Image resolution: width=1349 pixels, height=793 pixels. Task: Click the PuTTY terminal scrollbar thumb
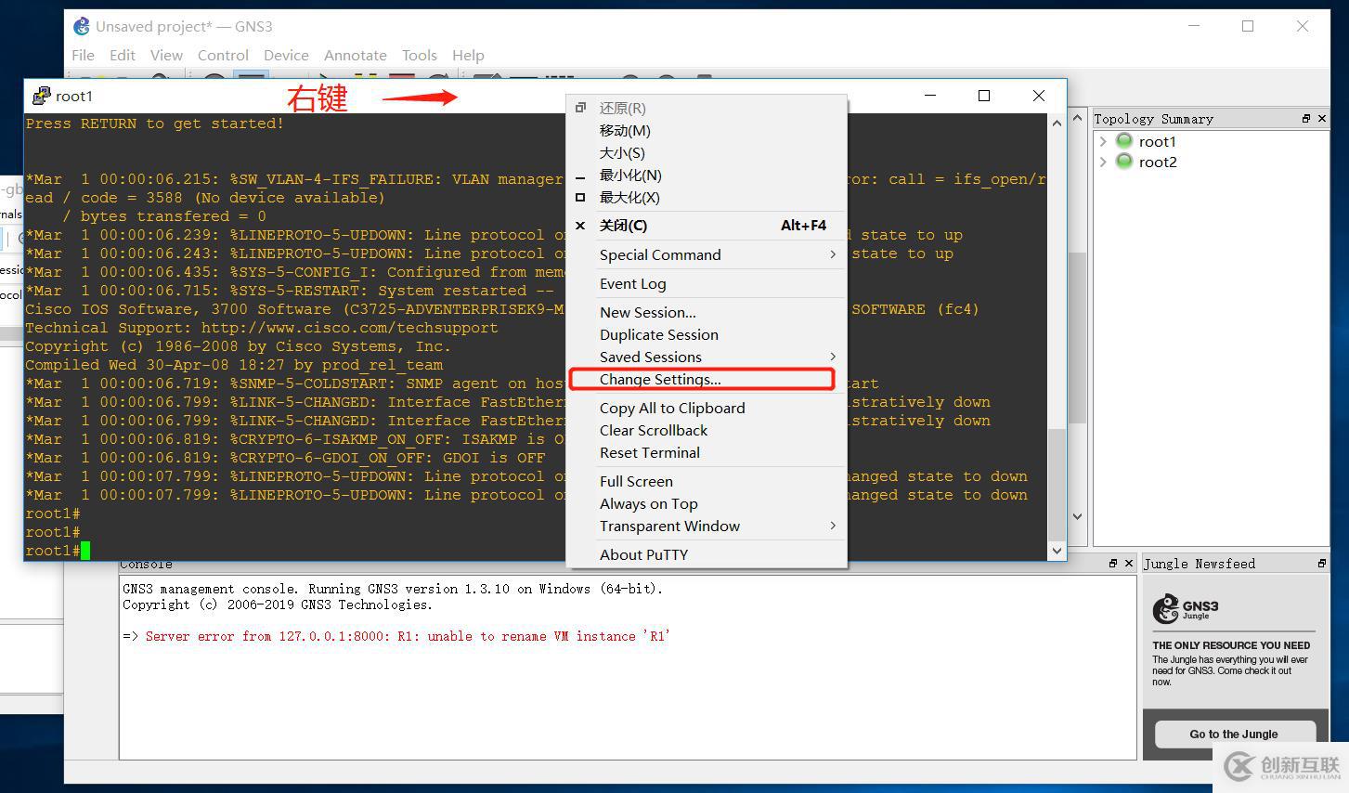pos(1057,485)
